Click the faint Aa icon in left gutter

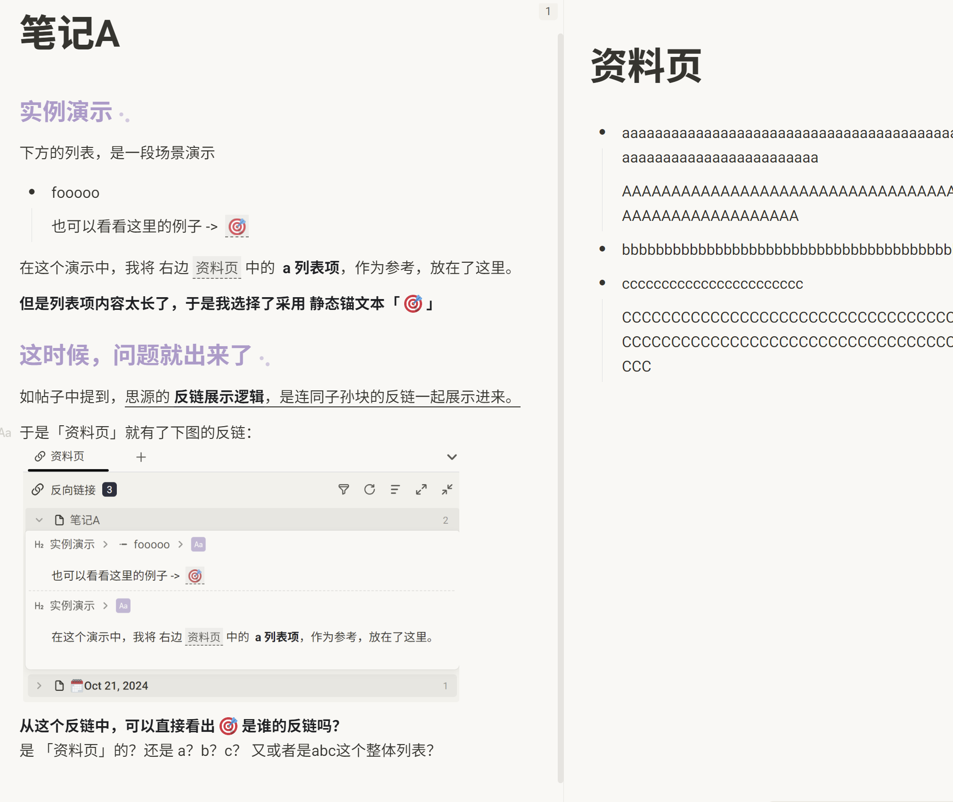point(6,433)
